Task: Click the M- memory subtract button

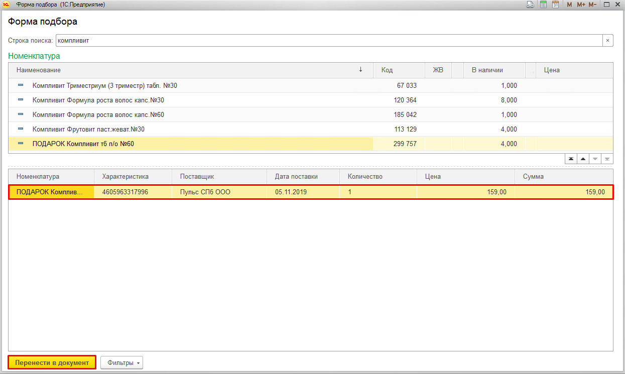Action: coord(592,5)
